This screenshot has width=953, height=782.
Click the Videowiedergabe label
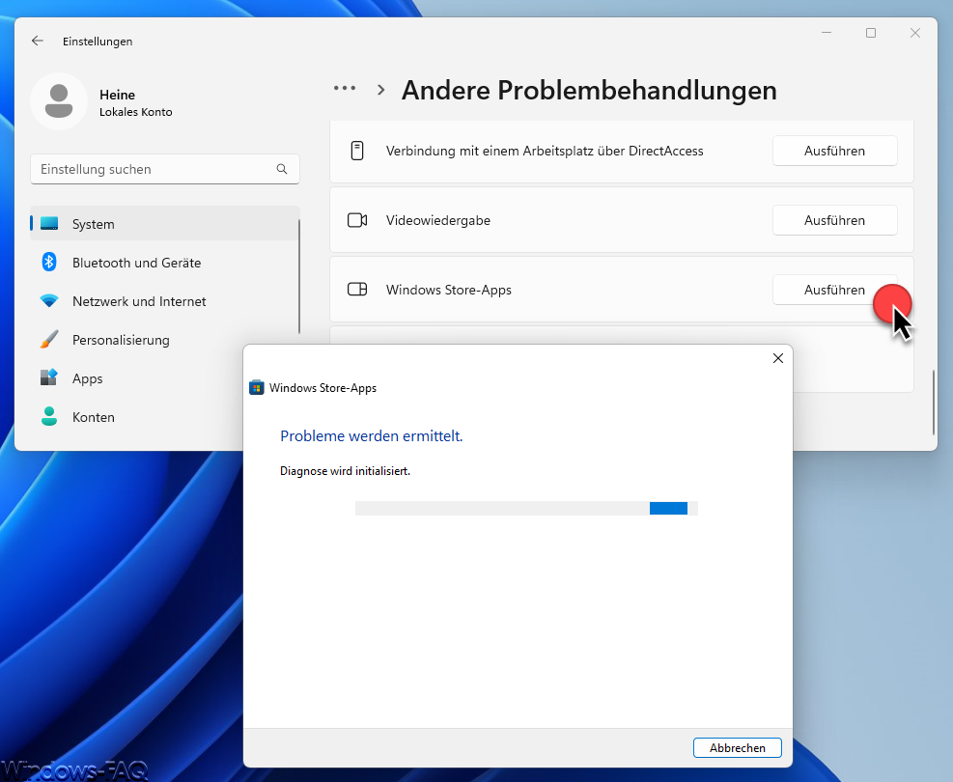click(438, 220)
